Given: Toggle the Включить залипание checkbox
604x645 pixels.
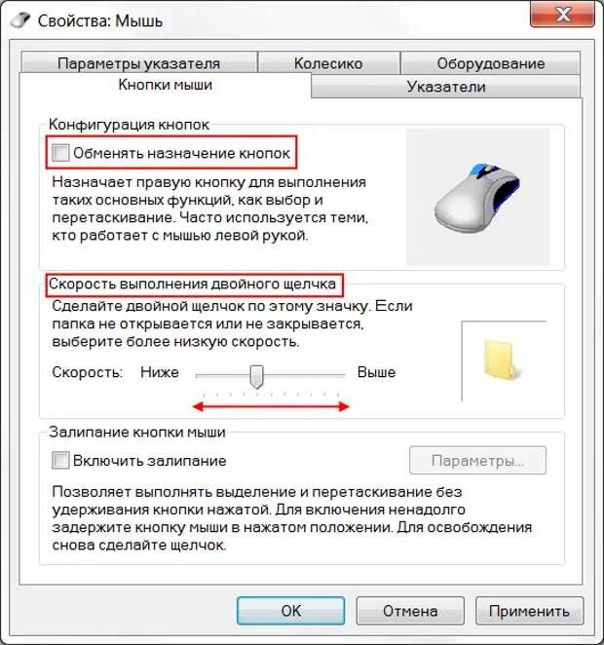Looking at the screenshot, I should (60, 460).
